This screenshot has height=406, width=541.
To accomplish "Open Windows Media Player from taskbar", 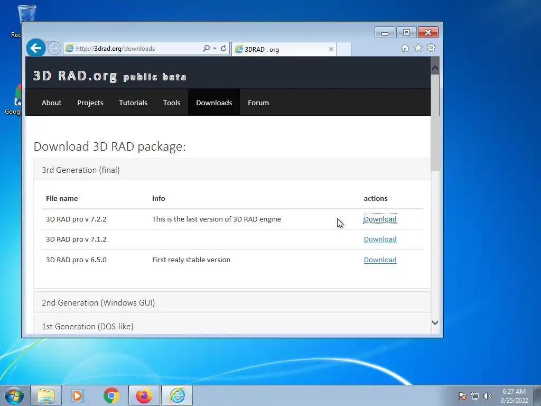I will tap(78, 395).
